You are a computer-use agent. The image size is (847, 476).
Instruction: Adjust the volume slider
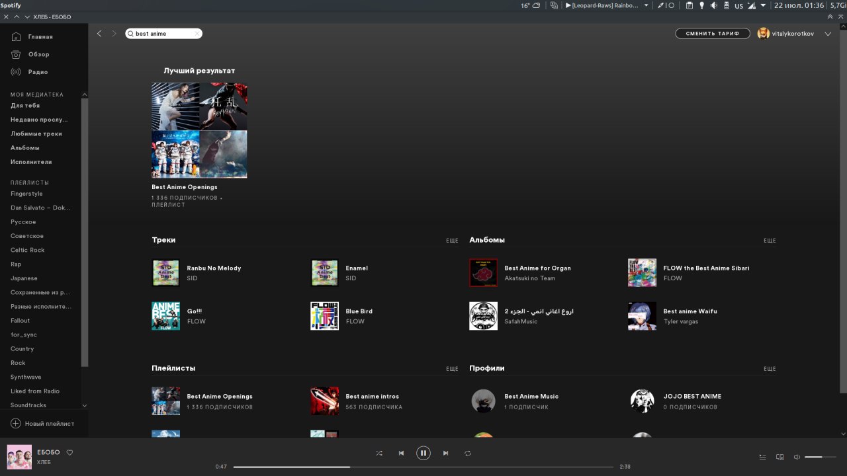819,457
